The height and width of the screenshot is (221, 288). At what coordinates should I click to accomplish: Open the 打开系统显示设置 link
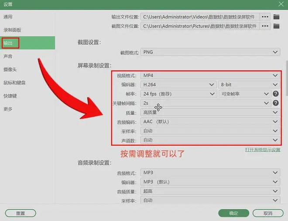(263, 150)
